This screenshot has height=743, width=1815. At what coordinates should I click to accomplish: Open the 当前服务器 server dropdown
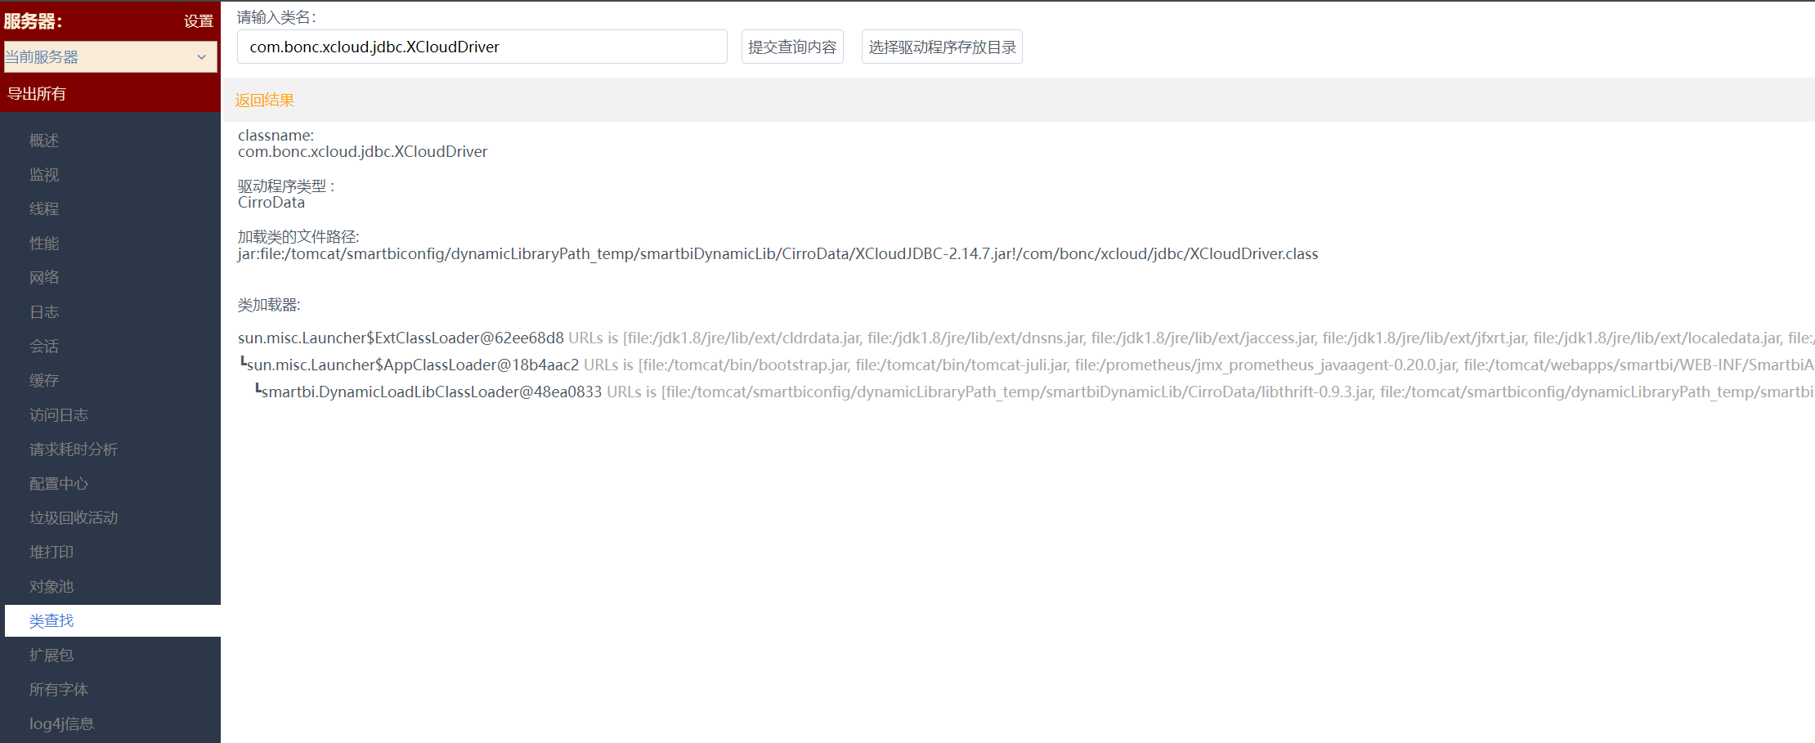pyautogui.click(x=110, y=57)
